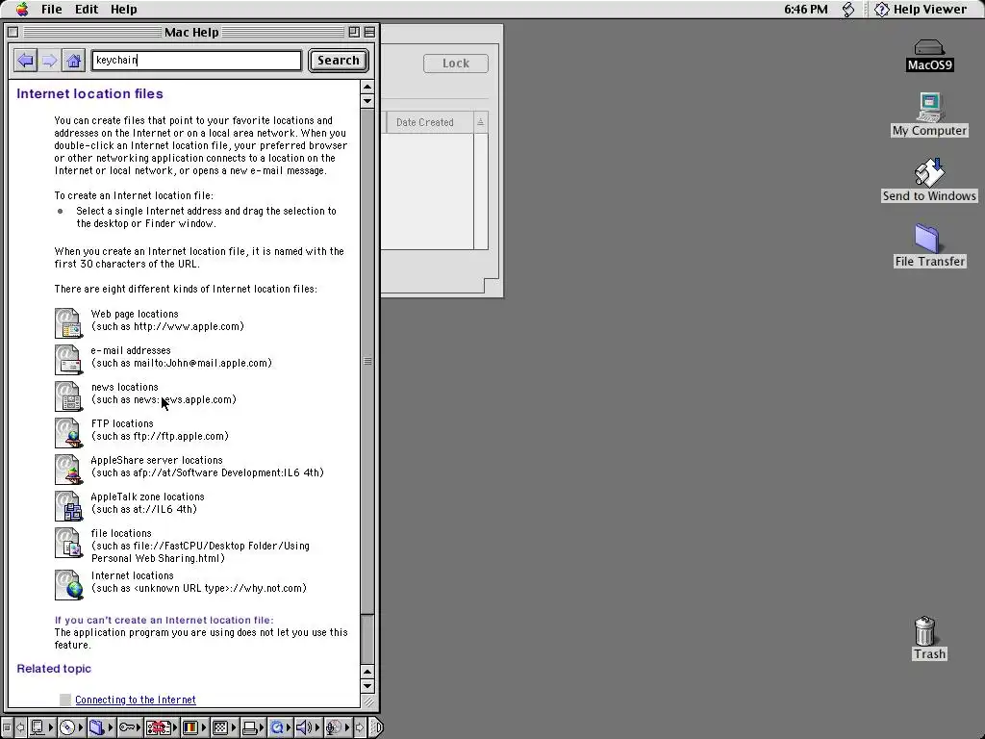The width and height of the screenshot is (985, 739).
Task: Click the Search button
Action: tap(338, 61)
